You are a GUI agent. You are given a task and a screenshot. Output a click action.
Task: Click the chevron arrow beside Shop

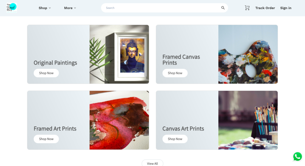pyautogui.click(x=50, y=8)
